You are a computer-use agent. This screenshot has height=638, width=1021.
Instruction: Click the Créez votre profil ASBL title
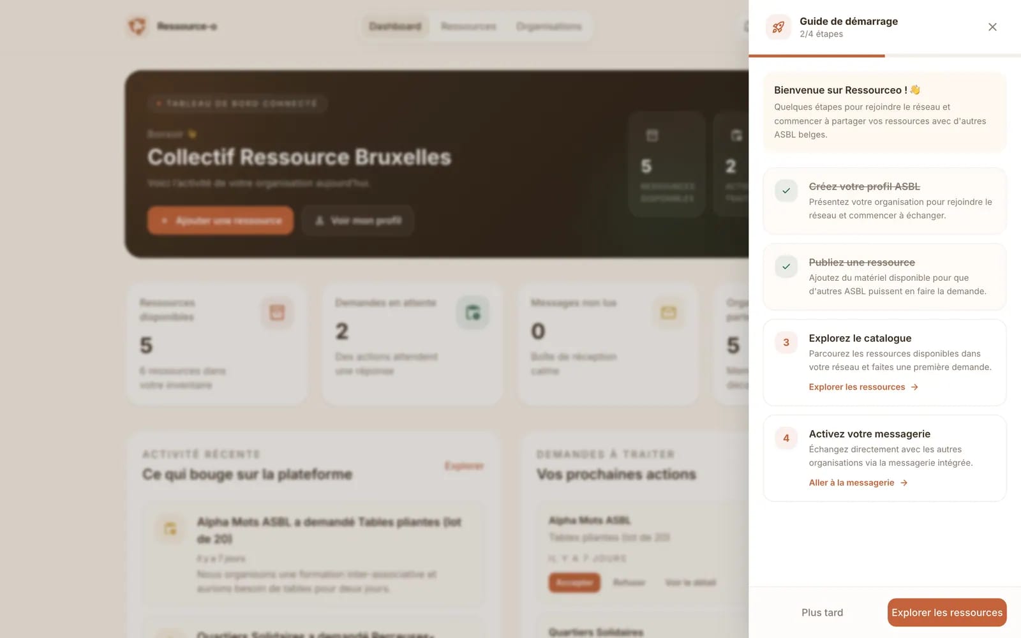[x=864, y=186]
